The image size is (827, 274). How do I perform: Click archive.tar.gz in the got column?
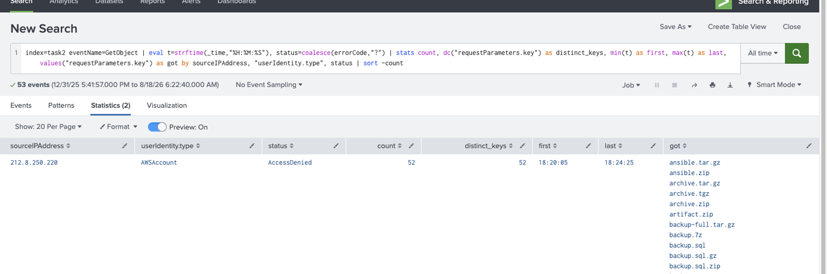point(695,183)
